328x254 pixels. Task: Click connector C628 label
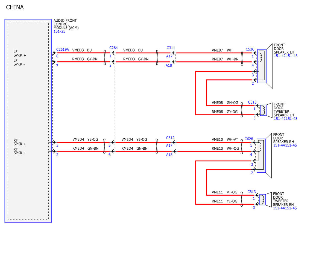[249, 139]
